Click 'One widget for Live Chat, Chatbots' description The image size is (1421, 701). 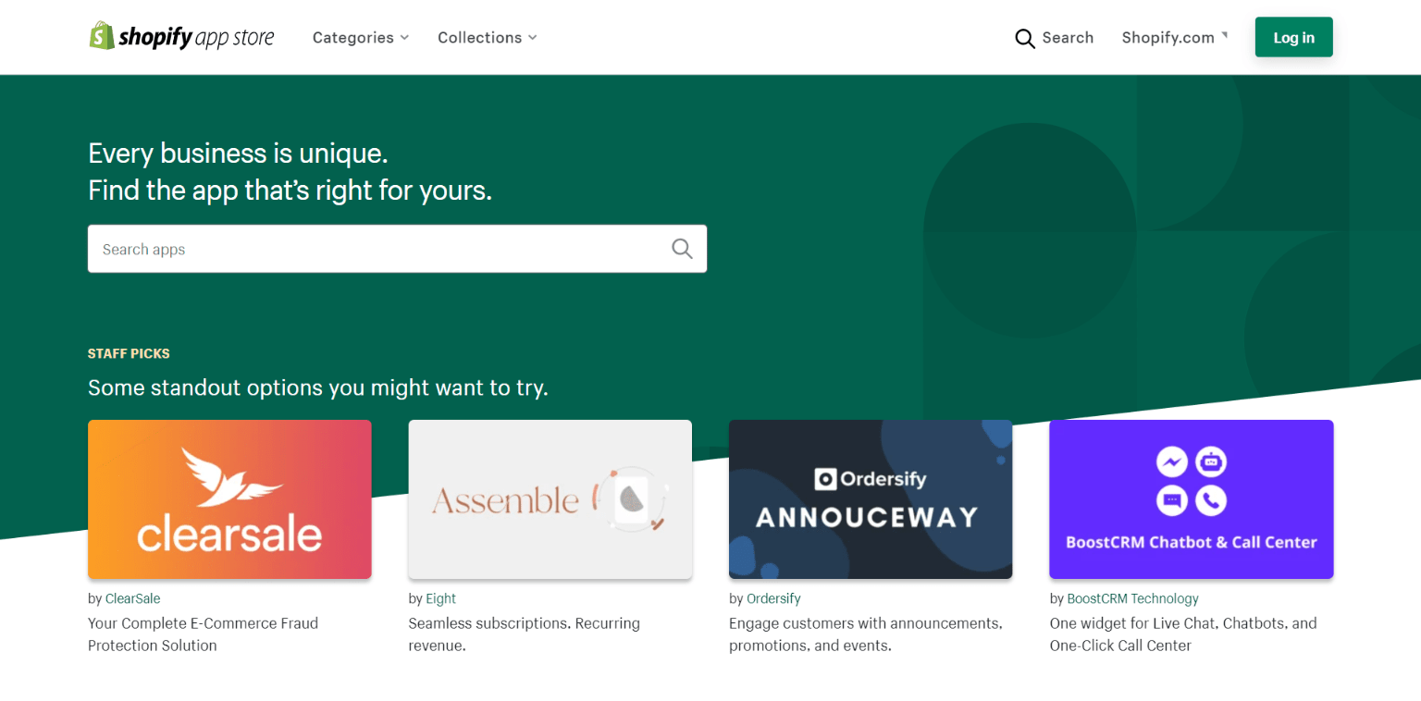[1183, 634]
